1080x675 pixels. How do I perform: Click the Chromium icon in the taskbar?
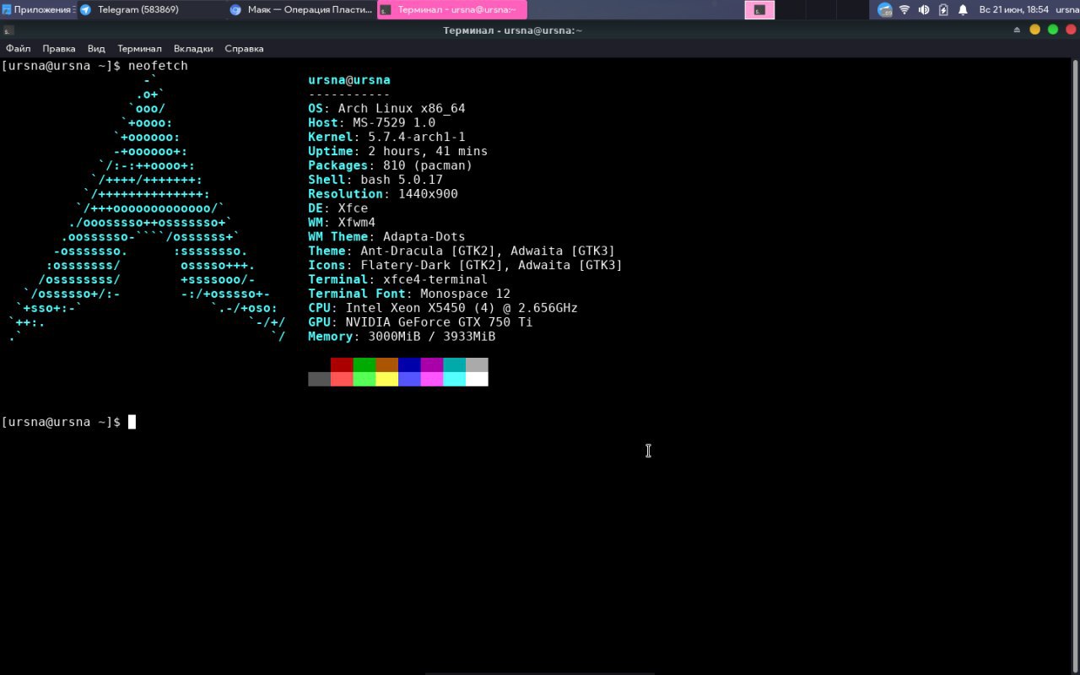coord(235,10)
